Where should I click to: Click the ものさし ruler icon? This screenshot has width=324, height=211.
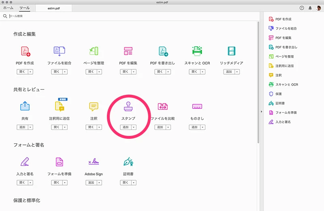click(x=197, y=107)
